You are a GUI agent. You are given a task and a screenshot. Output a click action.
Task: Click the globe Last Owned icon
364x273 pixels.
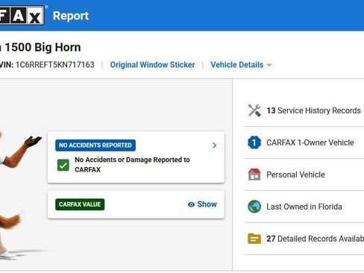(x=254, y=207)
